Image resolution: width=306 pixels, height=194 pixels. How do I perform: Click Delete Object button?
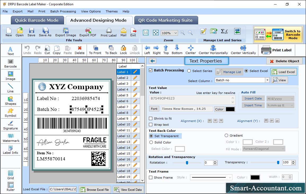coord(284,61)
